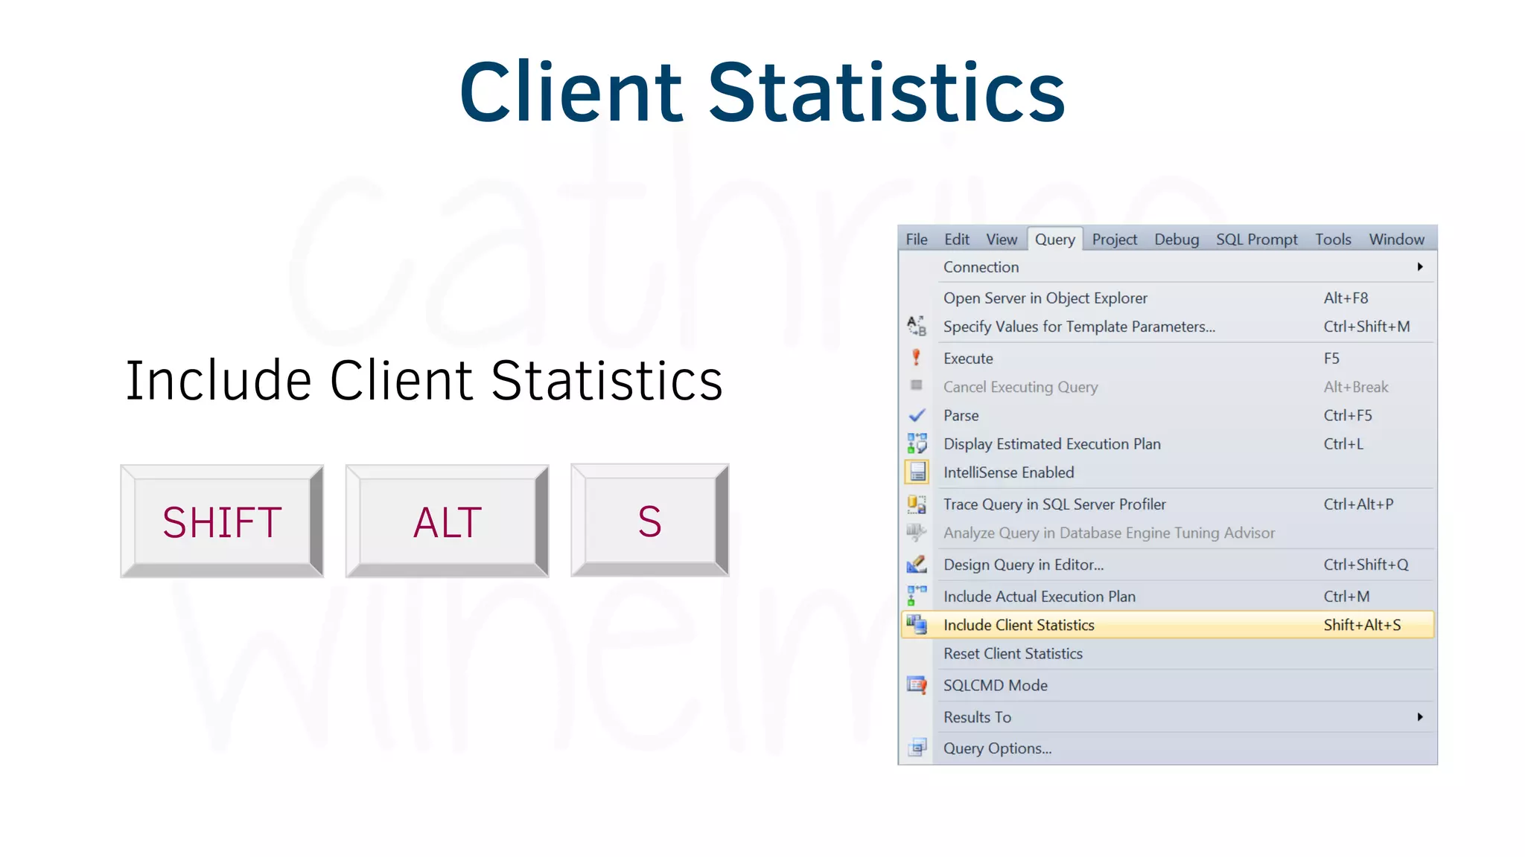Click the Include Client Statistics icon
The image size is (1525, 857).
click(x=917, y=625)
